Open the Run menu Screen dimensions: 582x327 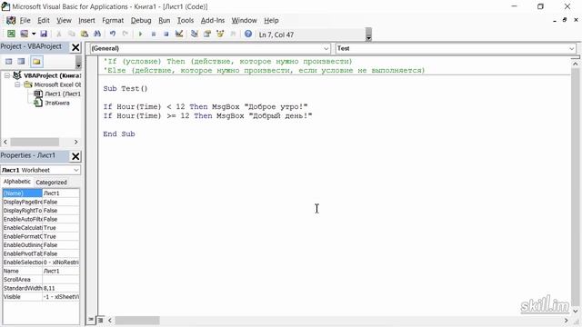(164, 20)
